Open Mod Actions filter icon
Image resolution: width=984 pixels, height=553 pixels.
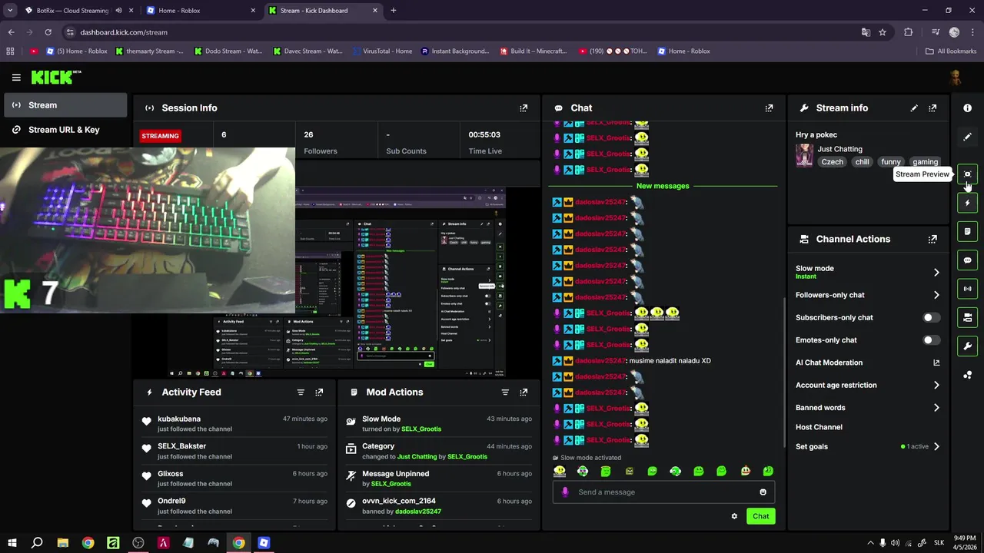[x=505, y=392]
